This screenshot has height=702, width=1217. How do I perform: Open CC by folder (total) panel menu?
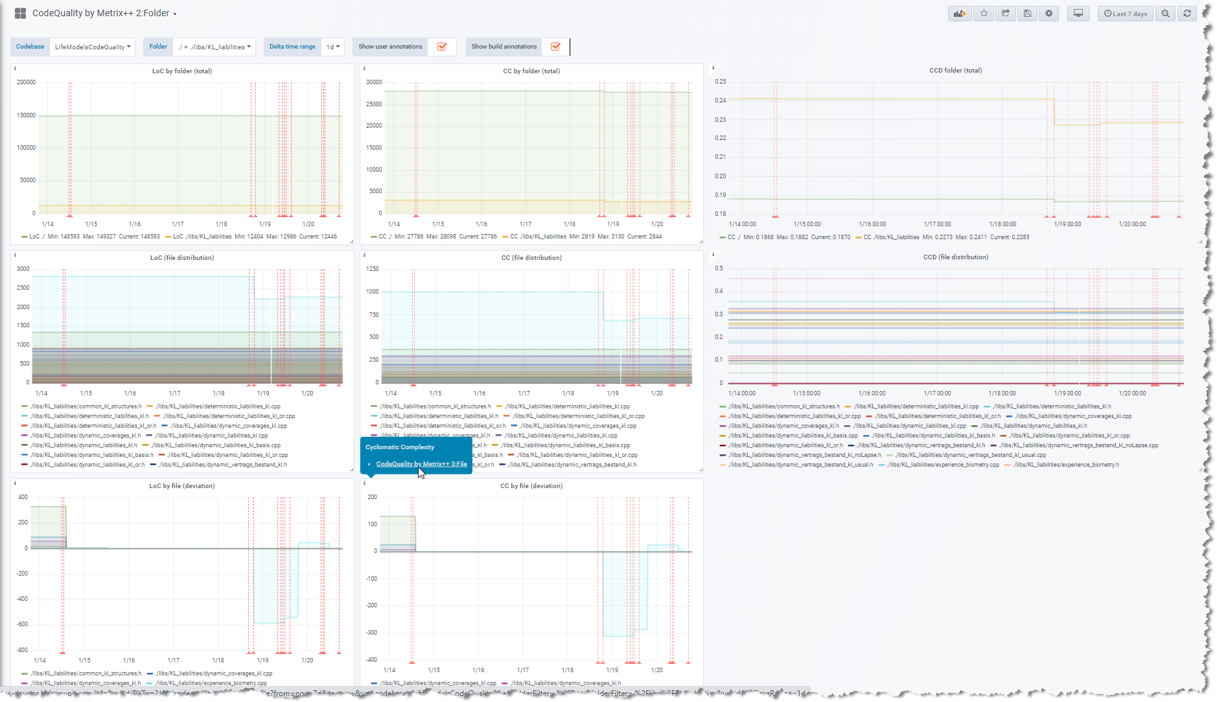click(x=531, y=71)
